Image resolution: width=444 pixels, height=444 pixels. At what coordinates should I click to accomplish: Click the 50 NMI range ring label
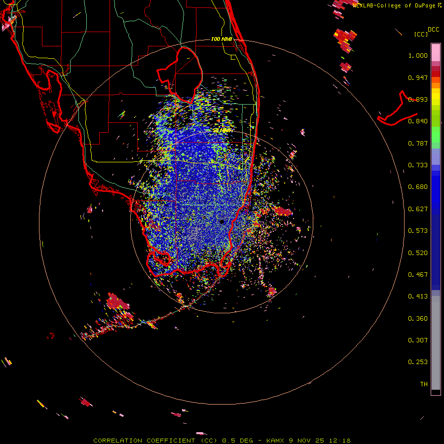(222, 131)
